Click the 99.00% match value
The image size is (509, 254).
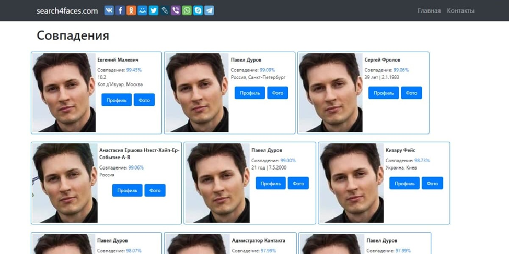pos(288,160)
